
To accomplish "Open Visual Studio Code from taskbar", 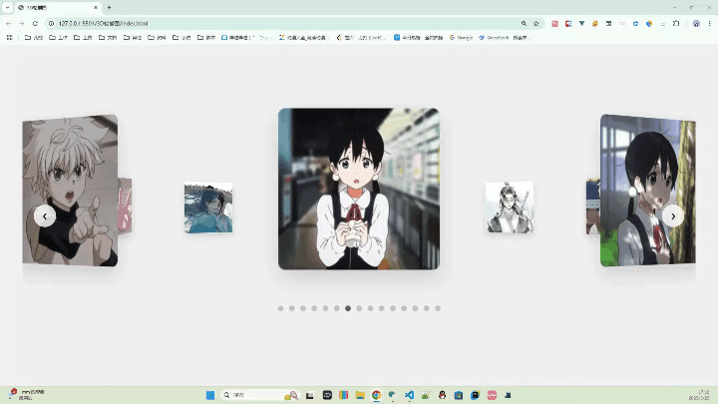I will coord(410,395).
